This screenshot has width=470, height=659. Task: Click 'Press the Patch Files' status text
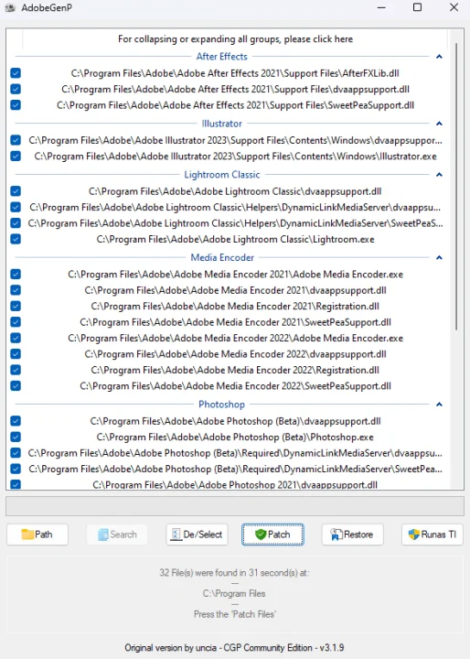click(x=234, y=614)
